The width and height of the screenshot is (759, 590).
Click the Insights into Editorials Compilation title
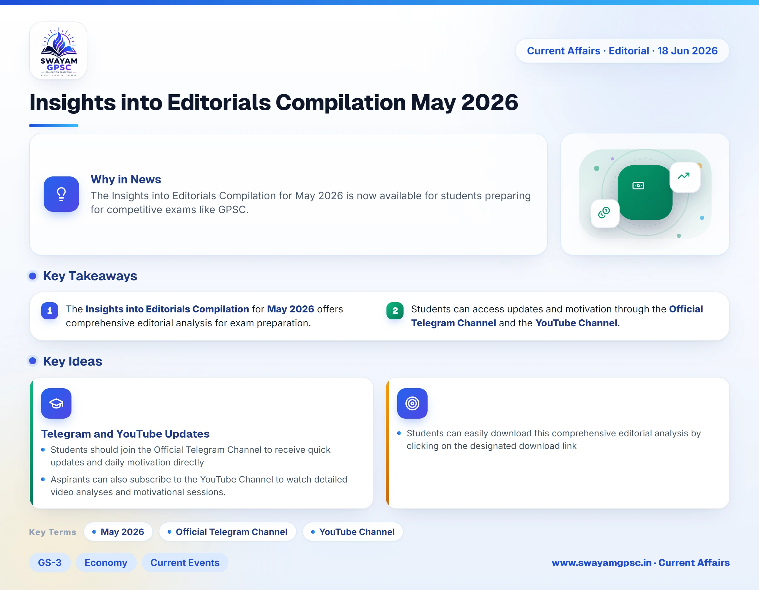274,102
